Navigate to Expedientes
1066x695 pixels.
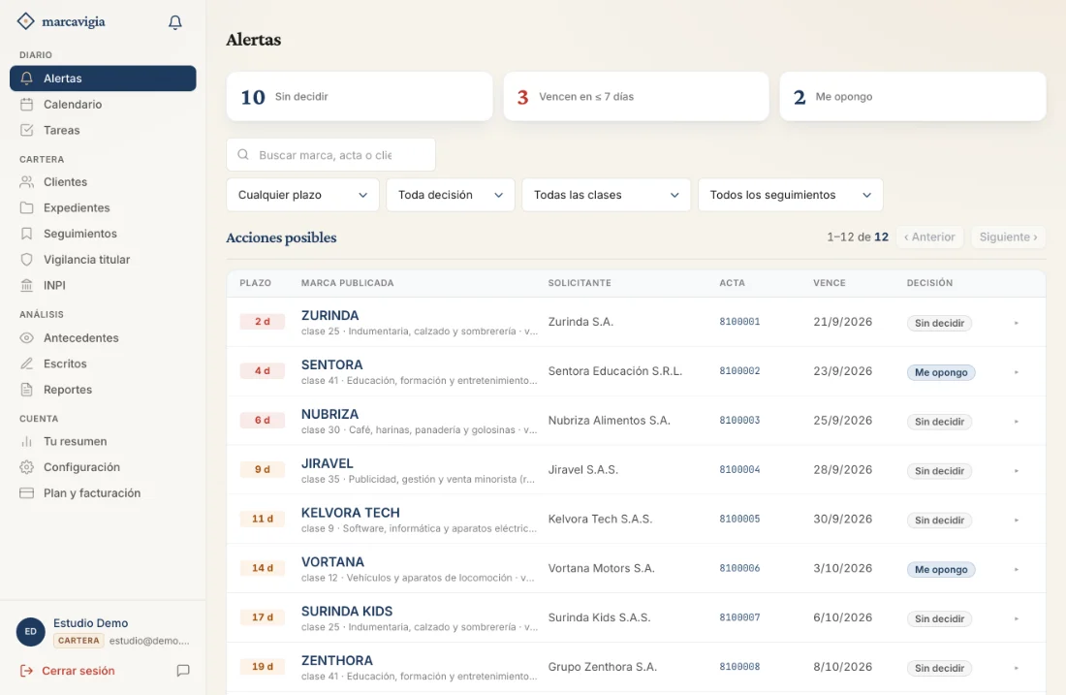103,207
